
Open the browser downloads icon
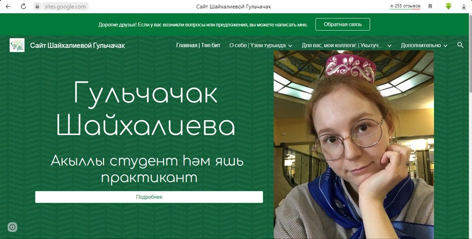tap(464, 6)
